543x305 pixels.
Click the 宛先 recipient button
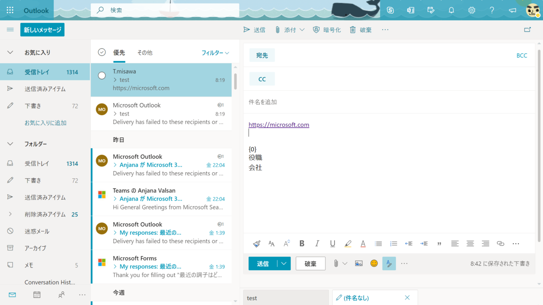pos(262,55)
